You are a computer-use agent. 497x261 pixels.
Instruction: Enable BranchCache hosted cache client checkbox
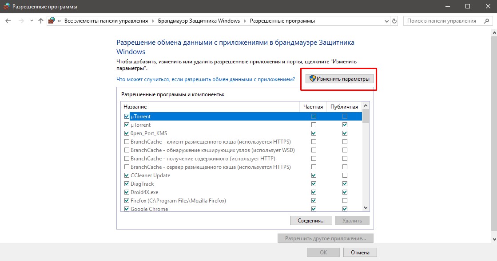coord(127,142)
